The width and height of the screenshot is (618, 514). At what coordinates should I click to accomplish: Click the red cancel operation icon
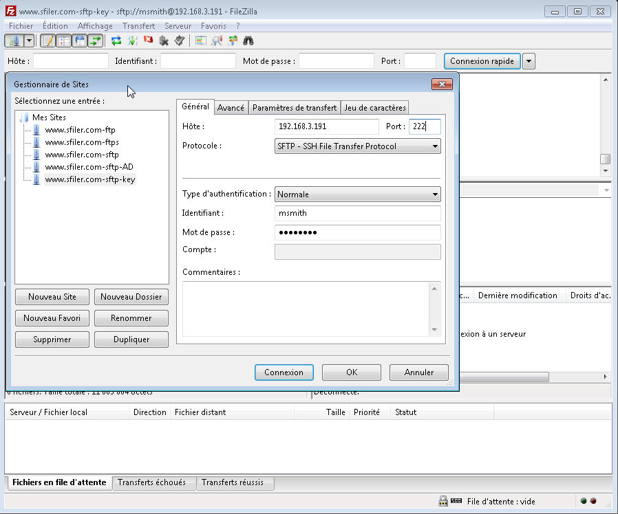point(148,40)
